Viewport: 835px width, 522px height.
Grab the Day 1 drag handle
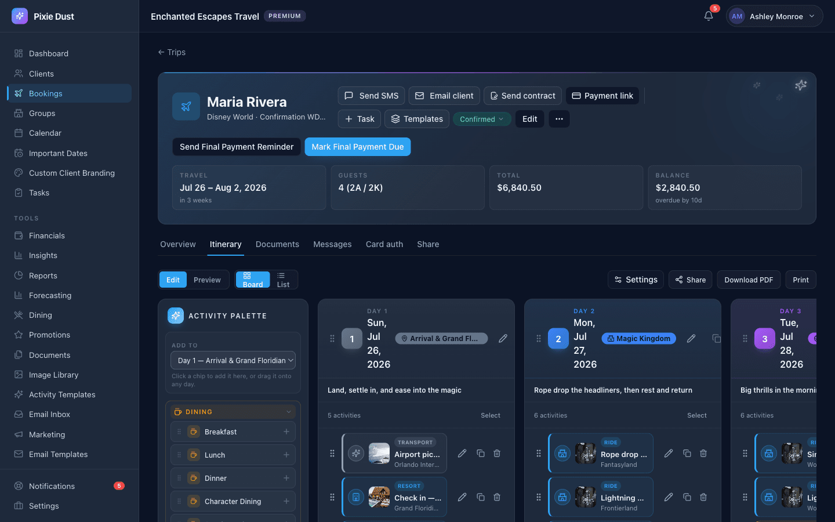tap(332, 338)
